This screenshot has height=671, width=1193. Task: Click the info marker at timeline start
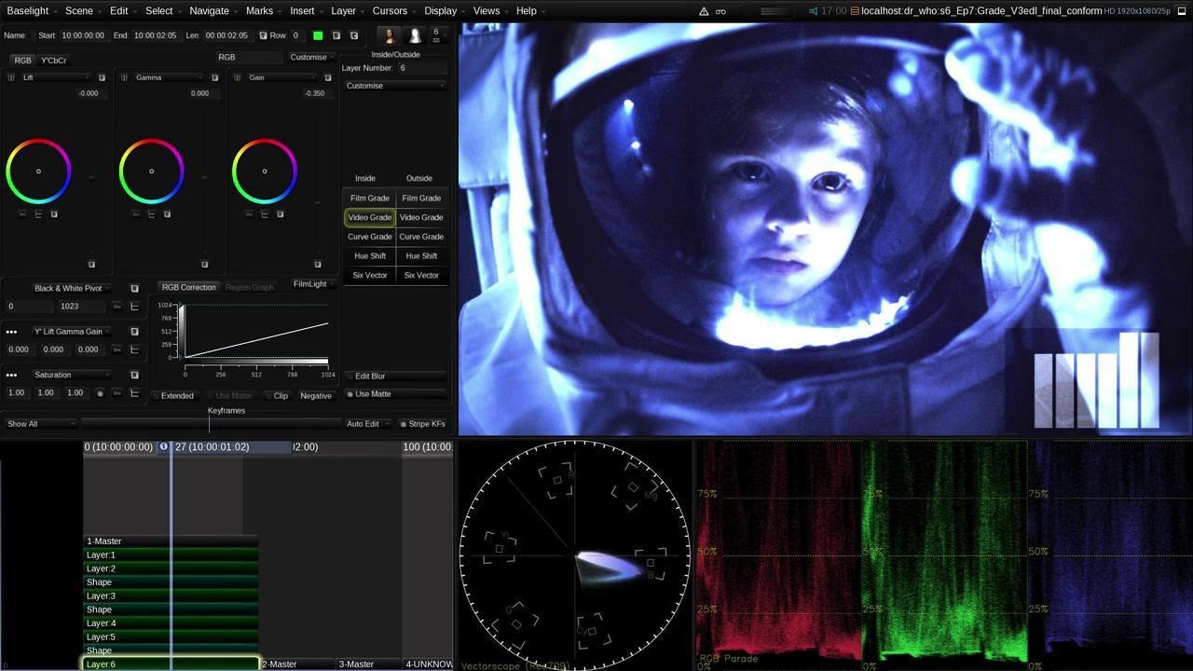pos(164,447)
